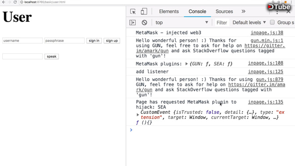The image size is (295, 166).
Task: Switch to the Console tab
Action: pyautogui.click(x=197, y=12)
